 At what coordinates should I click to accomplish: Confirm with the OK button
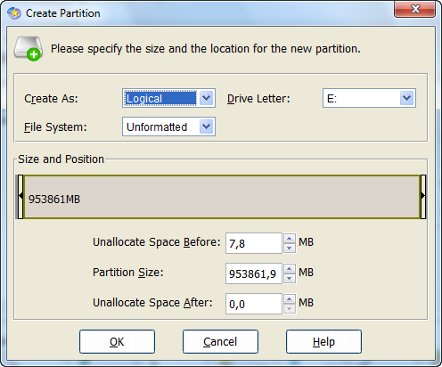pos(117,342)
